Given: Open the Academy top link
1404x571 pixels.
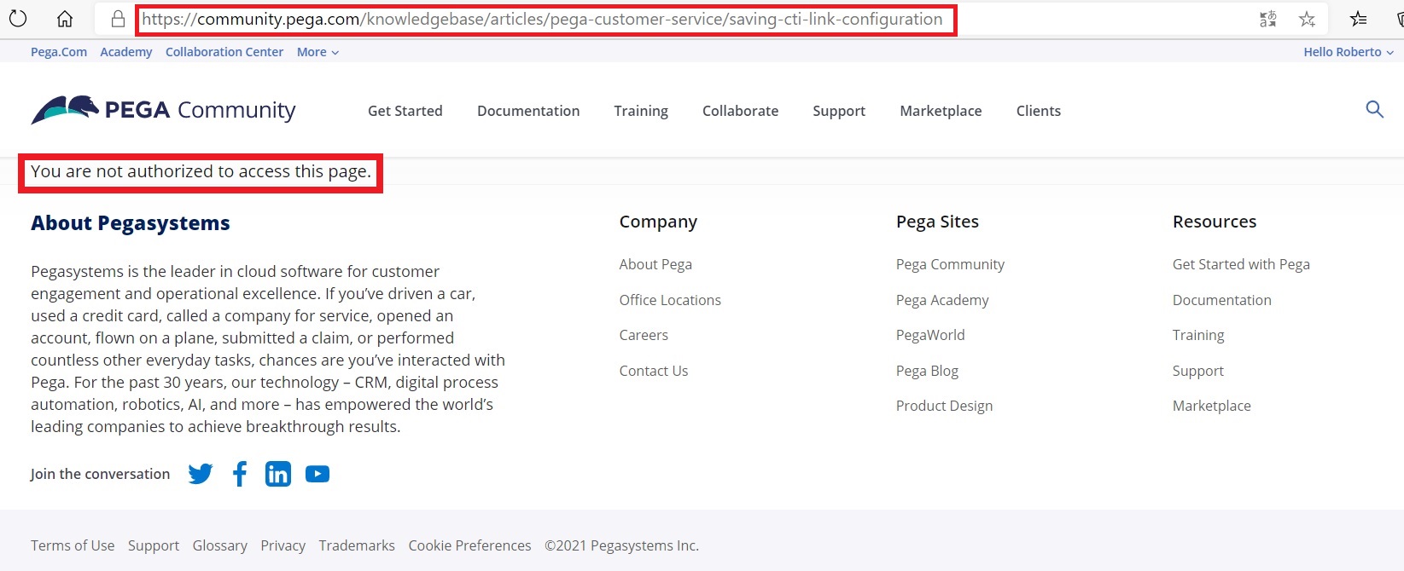Looking at the screenshot, I should point(126,52).
